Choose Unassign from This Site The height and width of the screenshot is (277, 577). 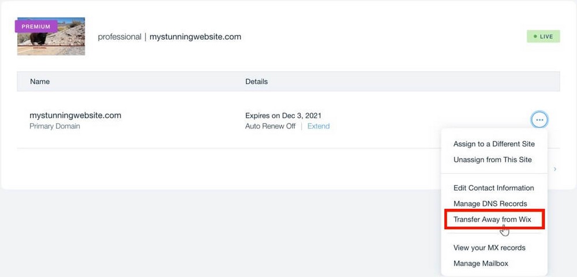click(493, 159)
